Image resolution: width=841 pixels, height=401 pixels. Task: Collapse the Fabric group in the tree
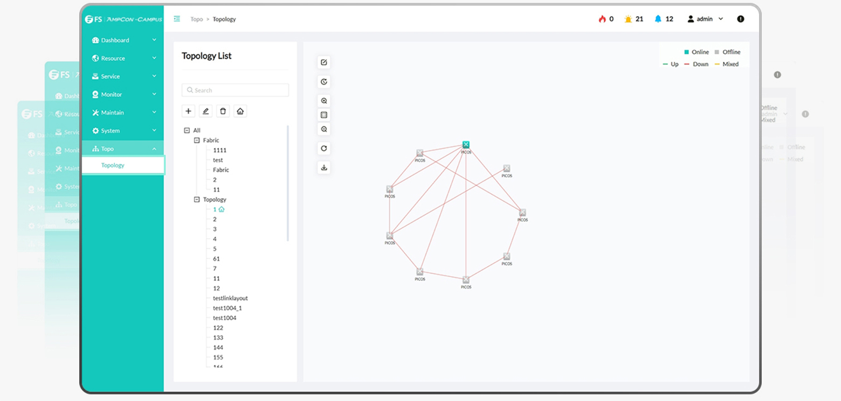click(197, 140)
